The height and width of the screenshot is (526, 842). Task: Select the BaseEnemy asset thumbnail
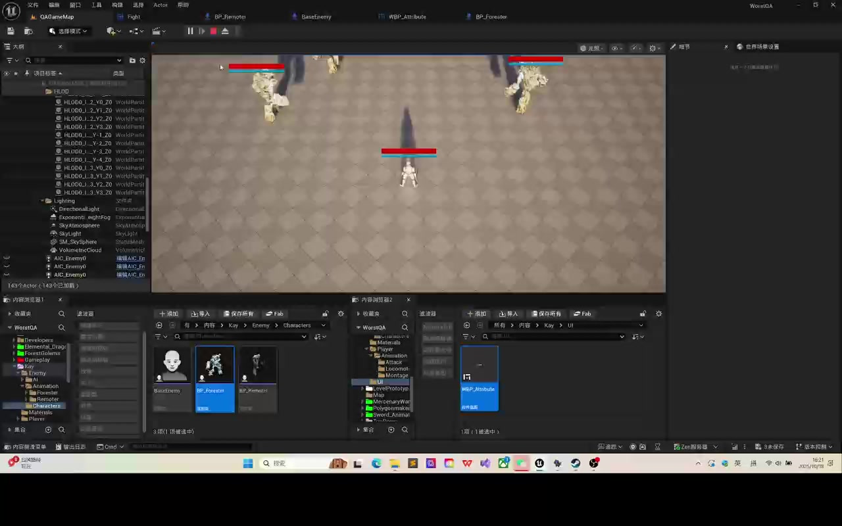(172, 365)
